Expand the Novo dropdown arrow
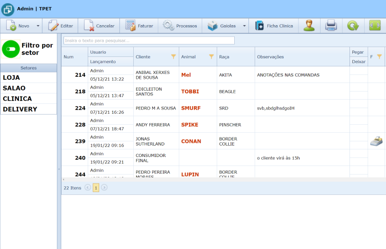386x249 pixels. tap(38, 26)
